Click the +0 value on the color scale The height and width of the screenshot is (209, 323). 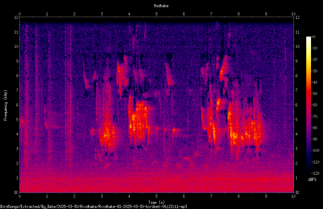tap(313, 37)
